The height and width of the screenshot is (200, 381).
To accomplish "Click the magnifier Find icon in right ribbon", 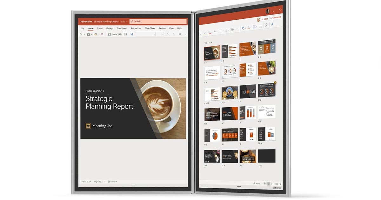I will pyautogui.click(x=266, y=25).
